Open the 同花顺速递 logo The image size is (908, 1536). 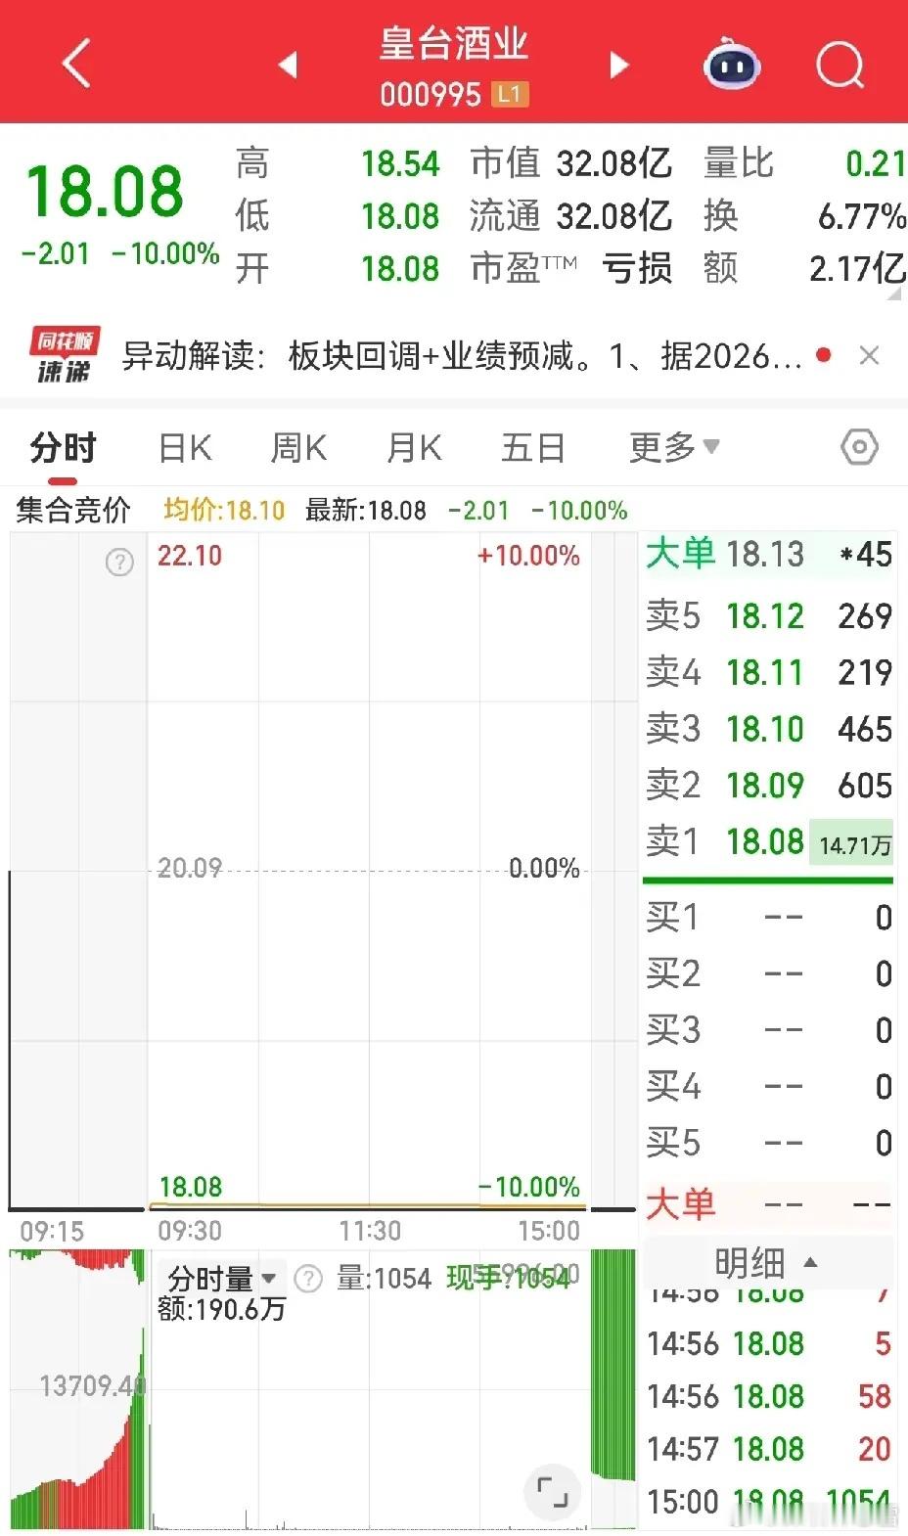[64, 356]
